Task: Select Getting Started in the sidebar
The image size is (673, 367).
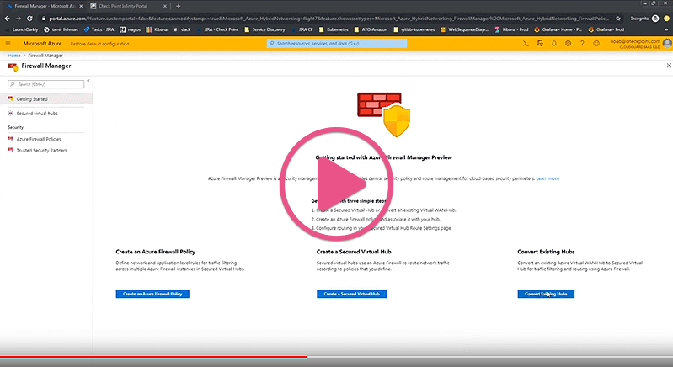Action: point(46,99)
